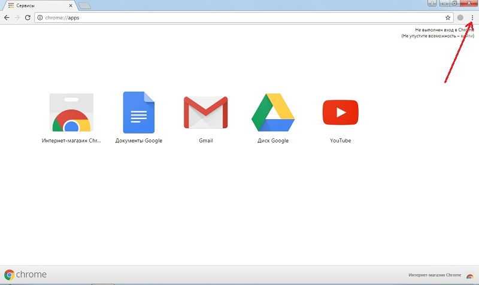Click the sign-in link after 'Не упустите возможность'
The image size is (479, 285).
pos(467,36)
